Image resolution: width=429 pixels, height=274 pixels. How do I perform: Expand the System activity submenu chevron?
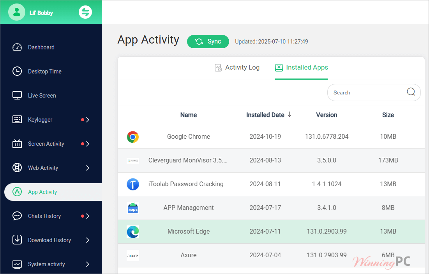(88, 264)
